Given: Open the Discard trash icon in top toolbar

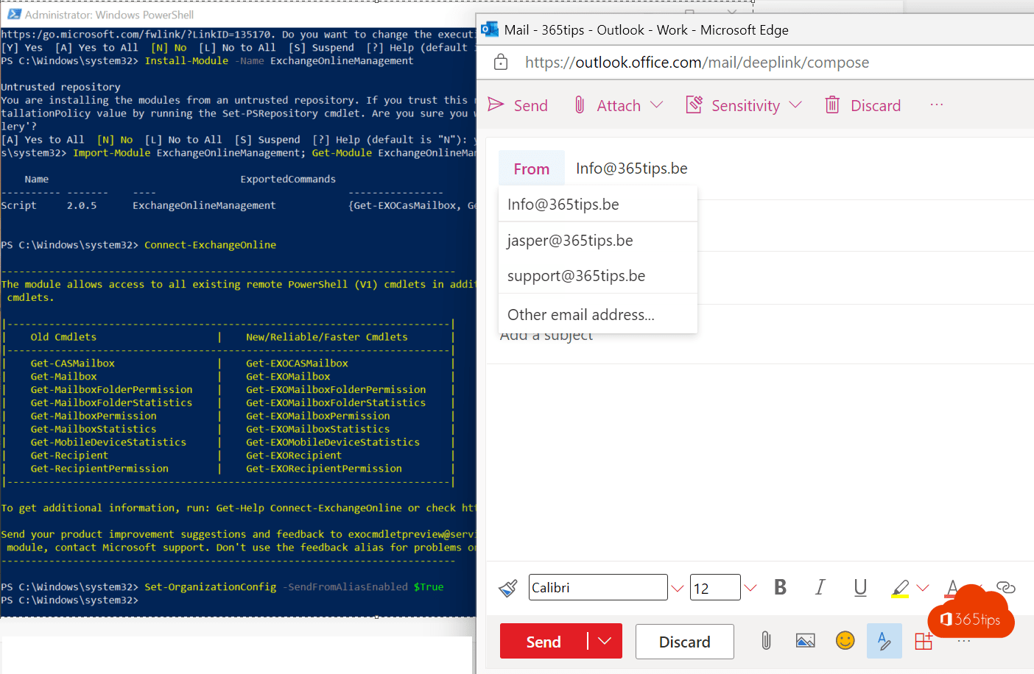Looking at the screenshot, I should point(833,104).
